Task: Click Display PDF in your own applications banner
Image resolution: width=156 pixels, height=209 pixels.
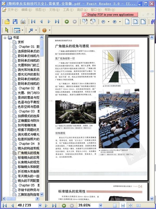Action: pyautogui.click(x=110, y=15)
